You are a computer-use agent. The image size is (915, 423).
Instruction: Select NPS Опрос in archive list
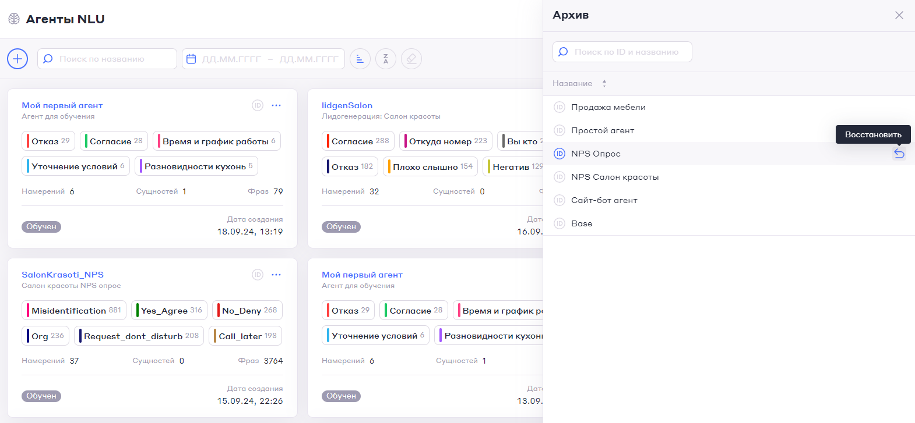(596, 154)
